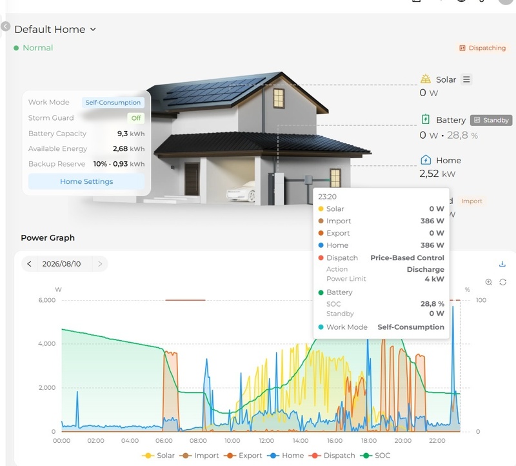Image resolution: width=516 pixels, height=466 pixels.
Task: Collapse the left sidebar arrow
Action: point(5,26)
